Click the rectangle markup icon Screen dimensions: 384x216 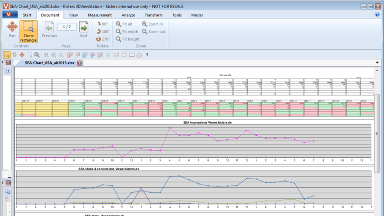coord(131,55)
